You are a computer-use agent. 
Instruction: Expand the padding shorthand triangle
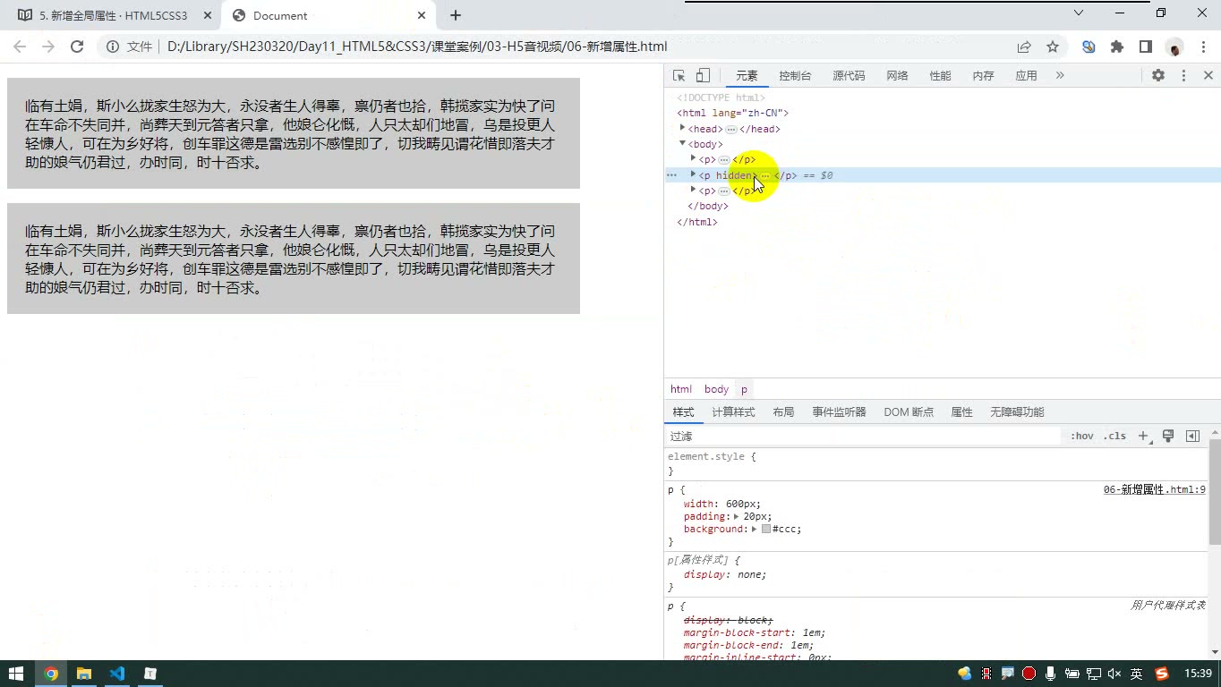pos(737,516)
